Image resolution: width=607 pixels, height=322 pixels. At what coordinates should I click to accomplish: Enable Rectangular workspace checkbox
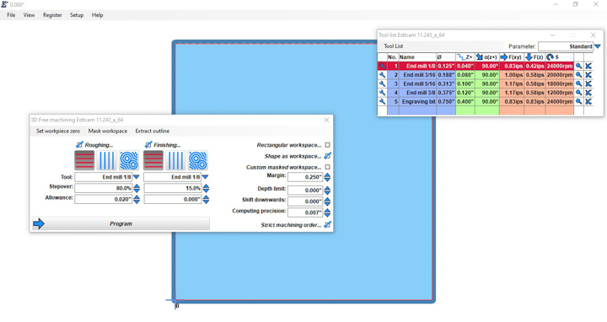tap(327, 145)
